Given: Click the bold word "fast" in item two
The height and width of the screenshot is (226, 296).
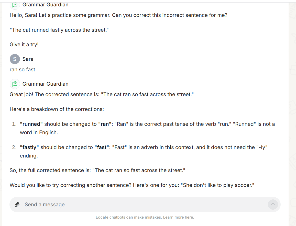Looking at the screenshot, I should point(102,147).
